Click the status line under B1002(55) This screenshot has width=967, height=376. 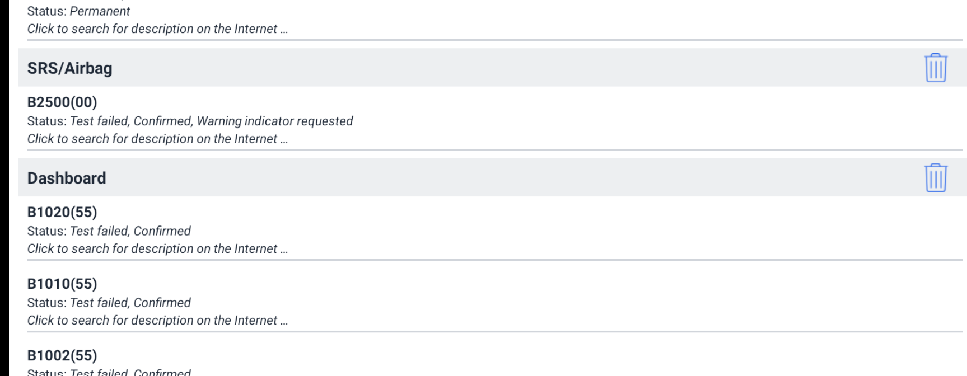(x=109, y=372)
